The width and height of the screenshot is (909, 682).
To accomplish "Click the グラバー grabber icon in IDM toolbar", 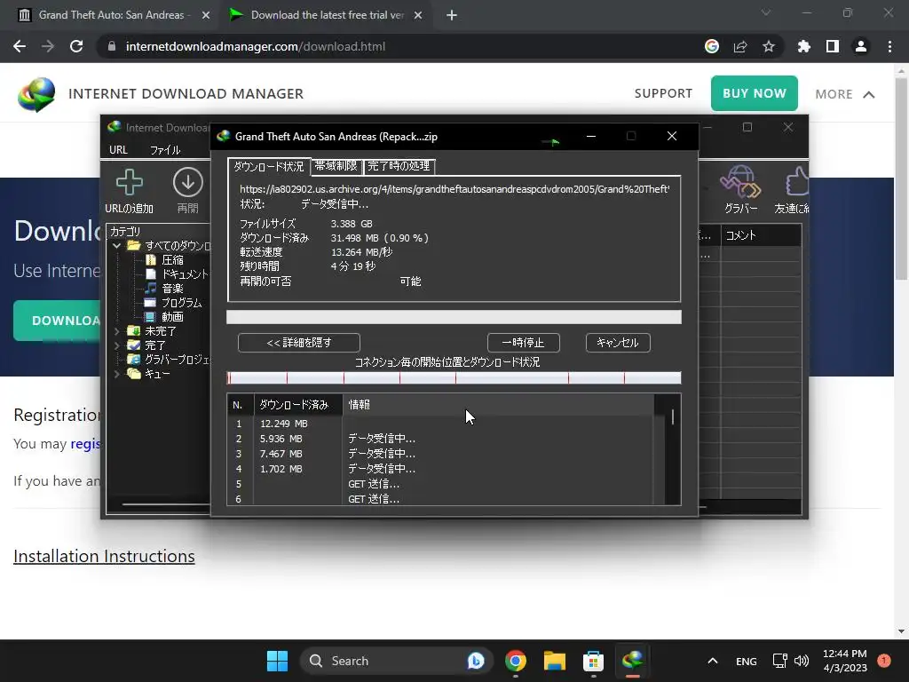I will point(740,182).
